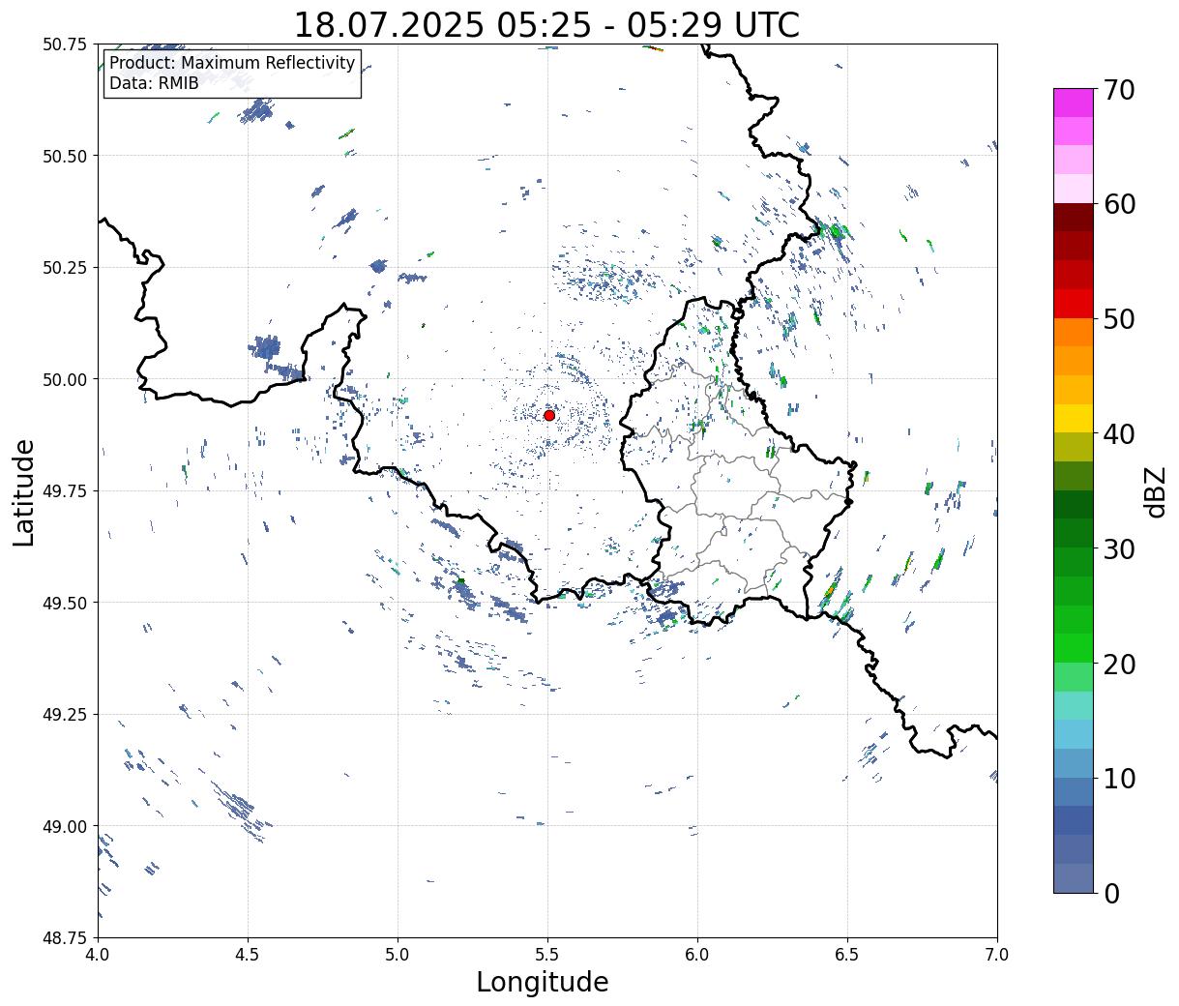Click the latitude tick label 49.00

pyautogui.click(x=65, y=826)
